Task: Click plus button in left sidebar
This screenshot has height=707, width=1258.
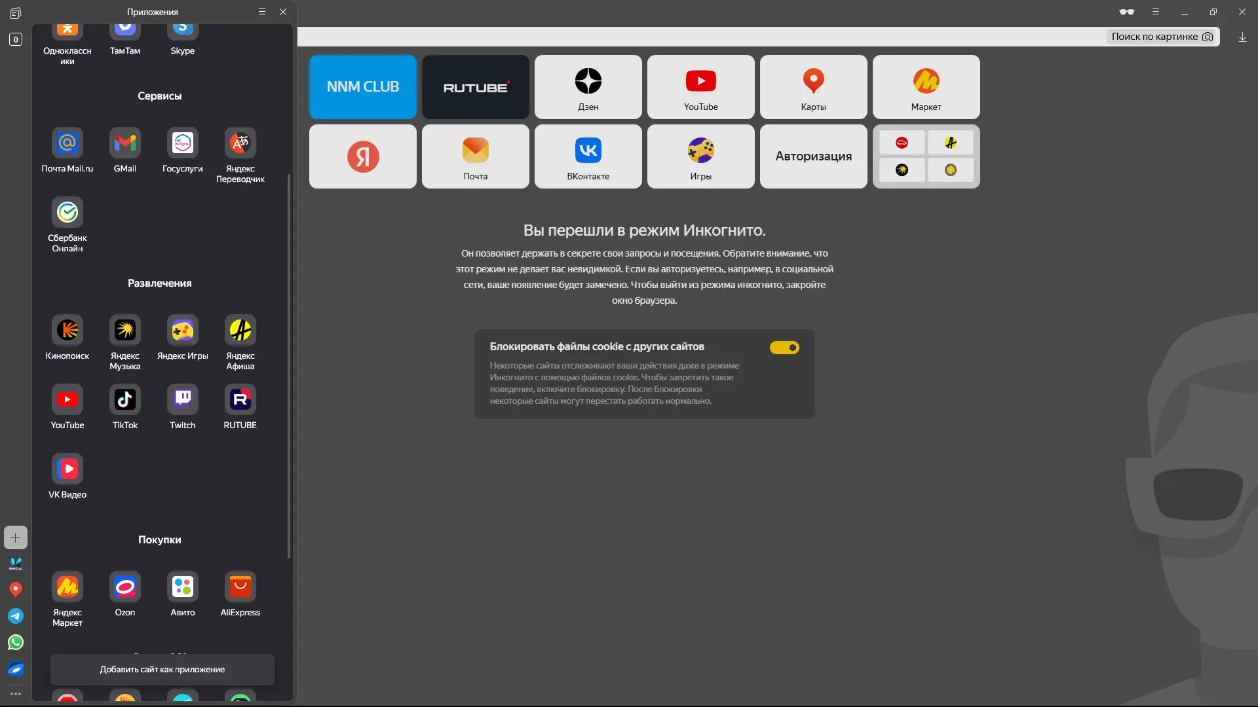Action: pos(16,537)
